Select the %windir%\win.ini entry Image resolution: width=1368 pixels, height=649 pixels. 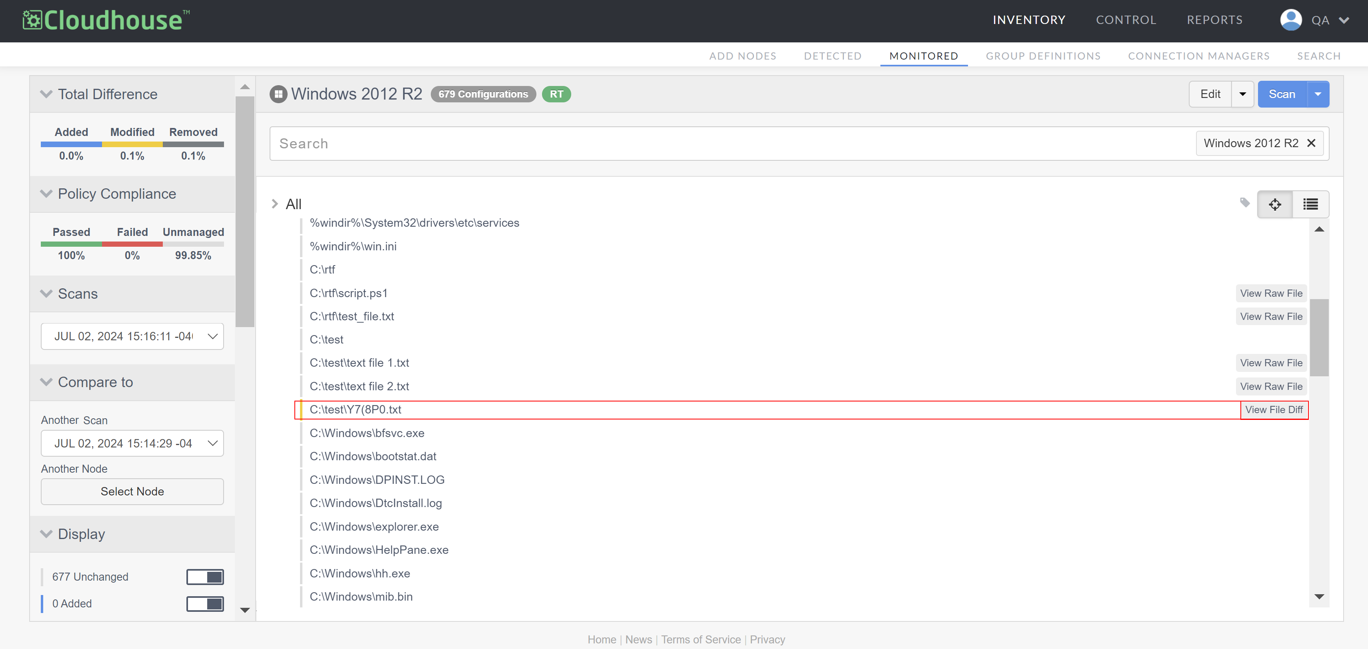(353, 246)
